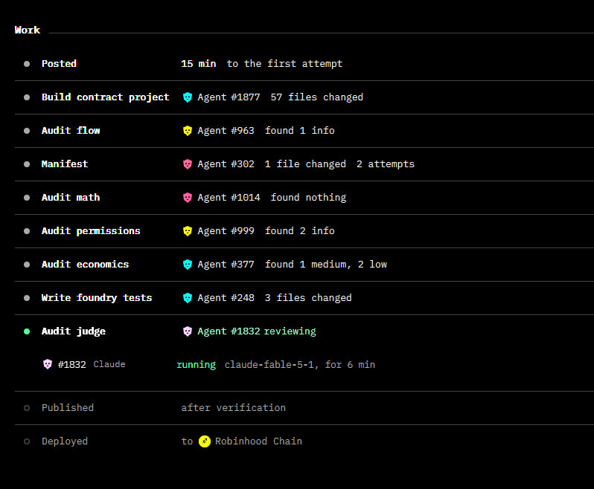Open Agent #1877 profile link
Viewport: 594px width, 489px height.
click(x=229, y=97)
